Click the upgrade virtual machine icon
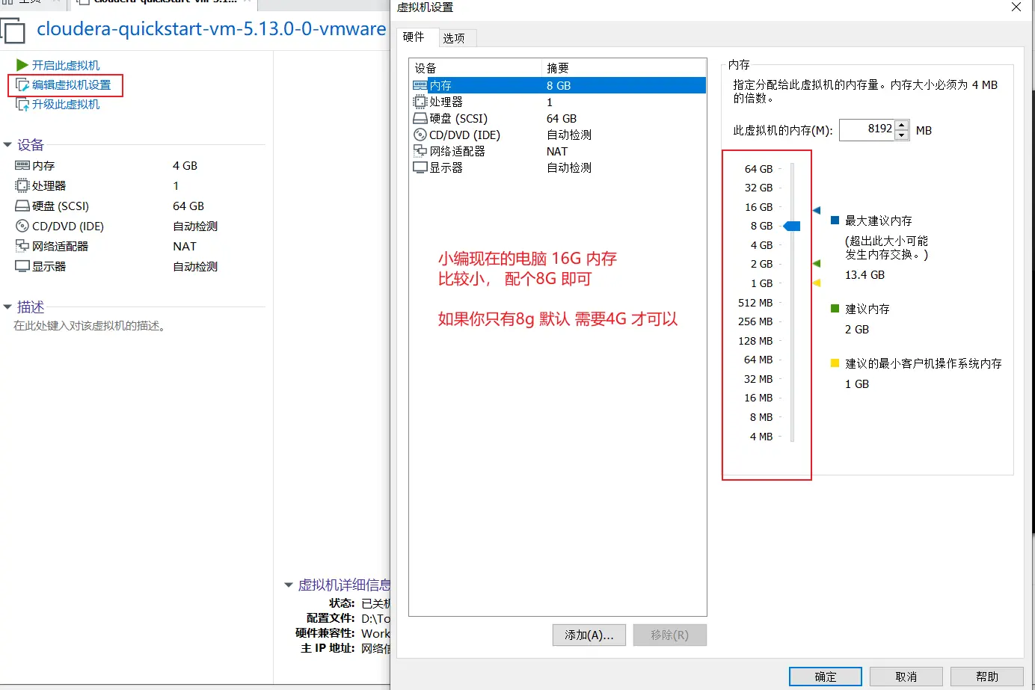The width and height of the screenshot is (1035, 690). coord(22,105)
